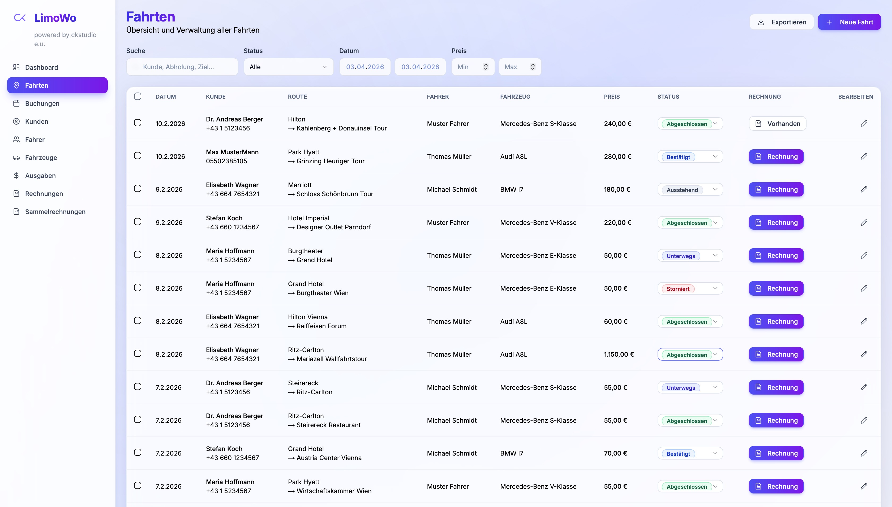
Task: Open Sammelrechnungen in the sidebar
Action: 58,212
